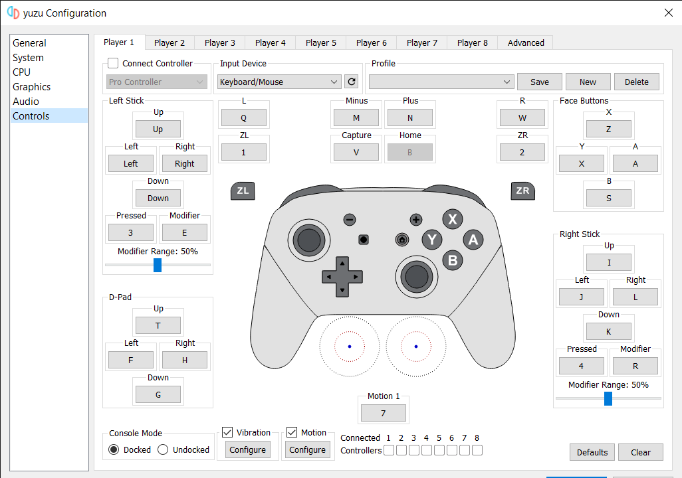Switch to the Player 8 tab
This screenshot has height=478, width=682.
click(x=473, y=42)
